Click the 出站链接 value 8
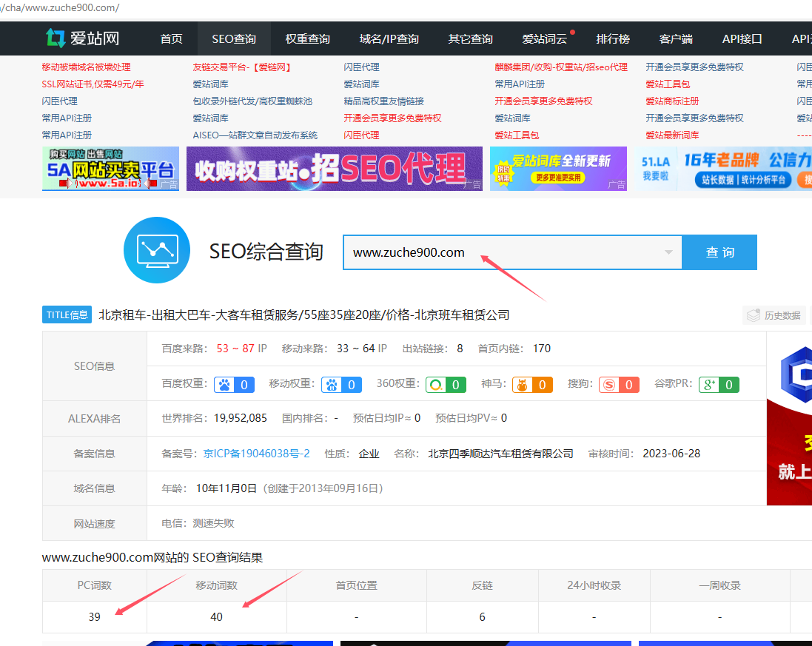The image size is (812, 646). coord(460,349)
